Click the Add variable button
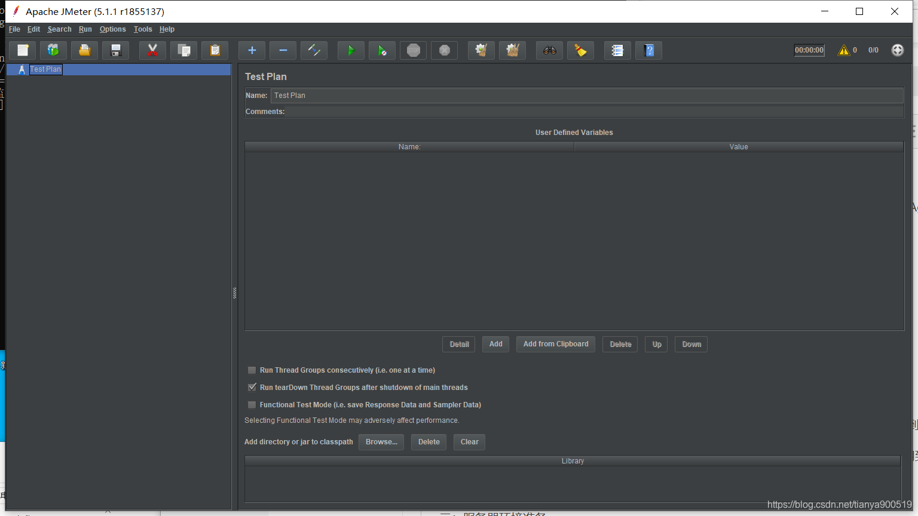The height and width of the screenshot is (516, 918). click(x=496, y=344)
